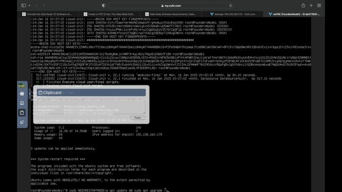
Task: Click the my.vultr.com address bar
Action: click(x=172, y=6)
